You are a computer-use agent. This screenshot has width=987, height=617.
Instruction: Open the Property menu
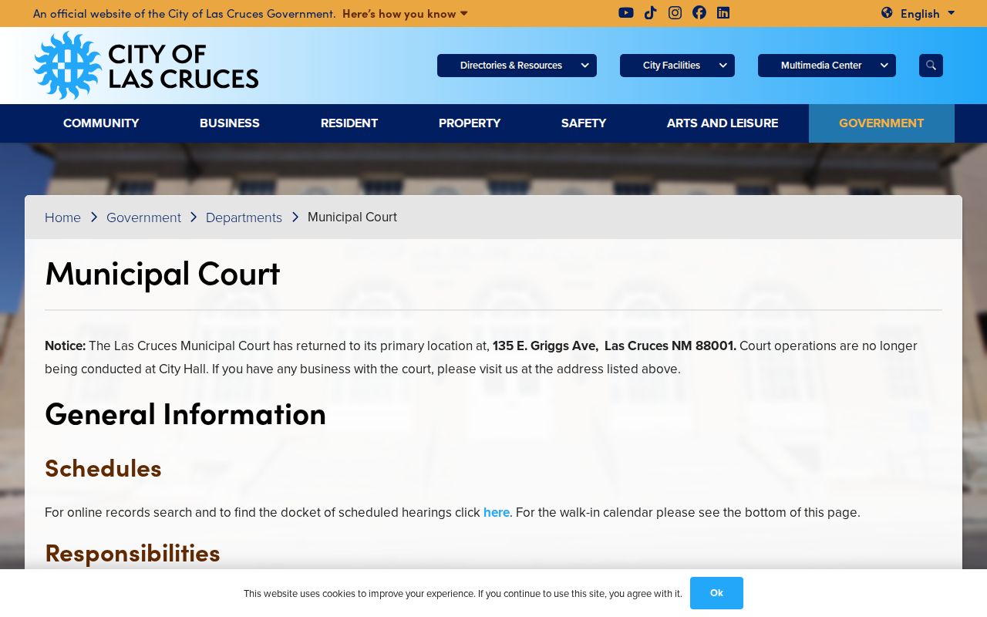(470, 123)
